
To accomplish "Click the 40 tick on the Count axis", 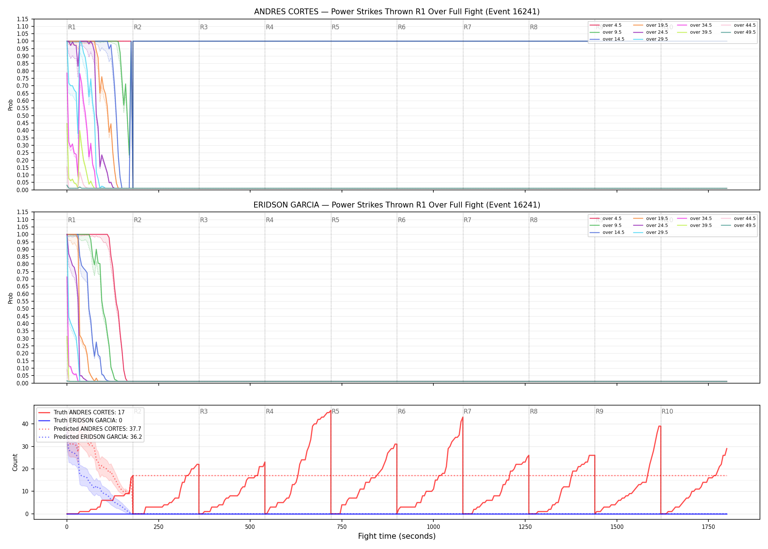I will 25,424.
